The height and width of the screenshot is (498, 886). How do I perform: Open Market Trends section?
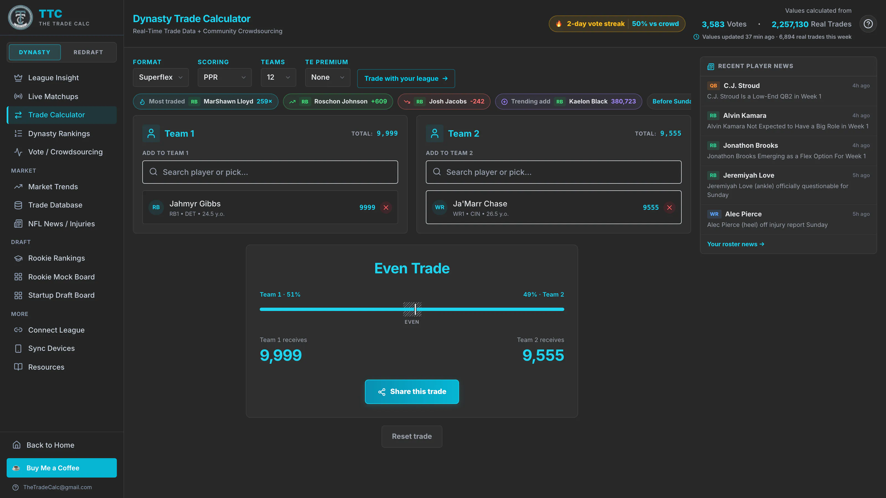click(x=61, y=187)
